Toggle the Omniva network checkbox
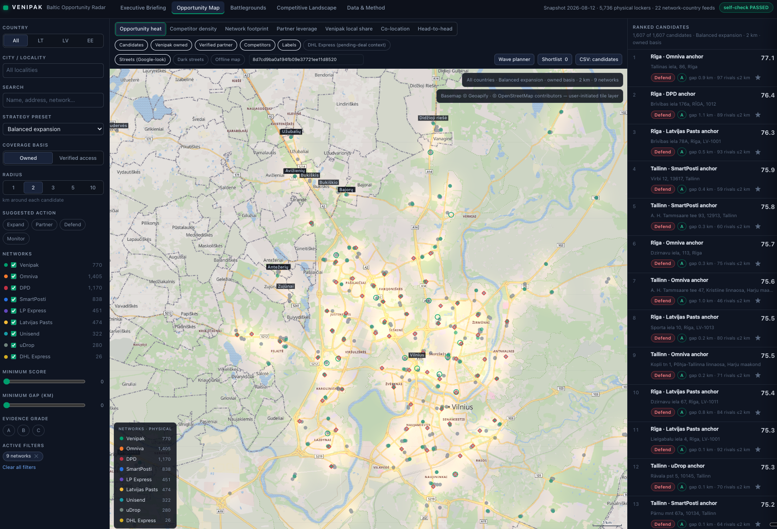The height and width of the screenshot is (529, 777). [14, 276]
